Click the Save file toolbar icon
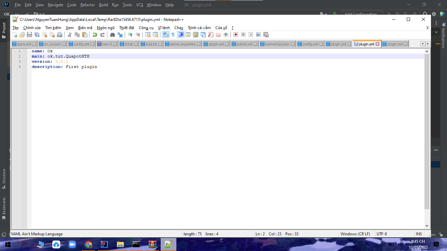Screen dimensions: 447x251 [x=29, y=35]
